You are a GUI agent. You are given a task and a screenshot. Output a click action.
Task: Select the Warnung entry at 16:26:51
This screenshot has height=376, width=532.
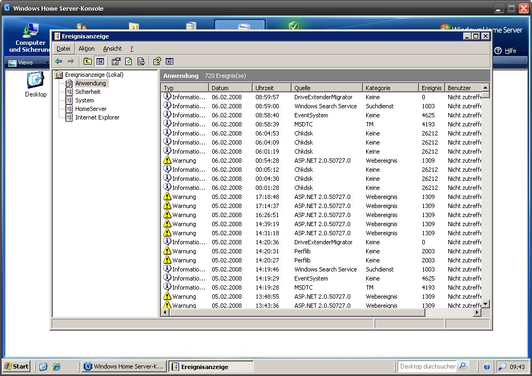[x=184, y=215]
